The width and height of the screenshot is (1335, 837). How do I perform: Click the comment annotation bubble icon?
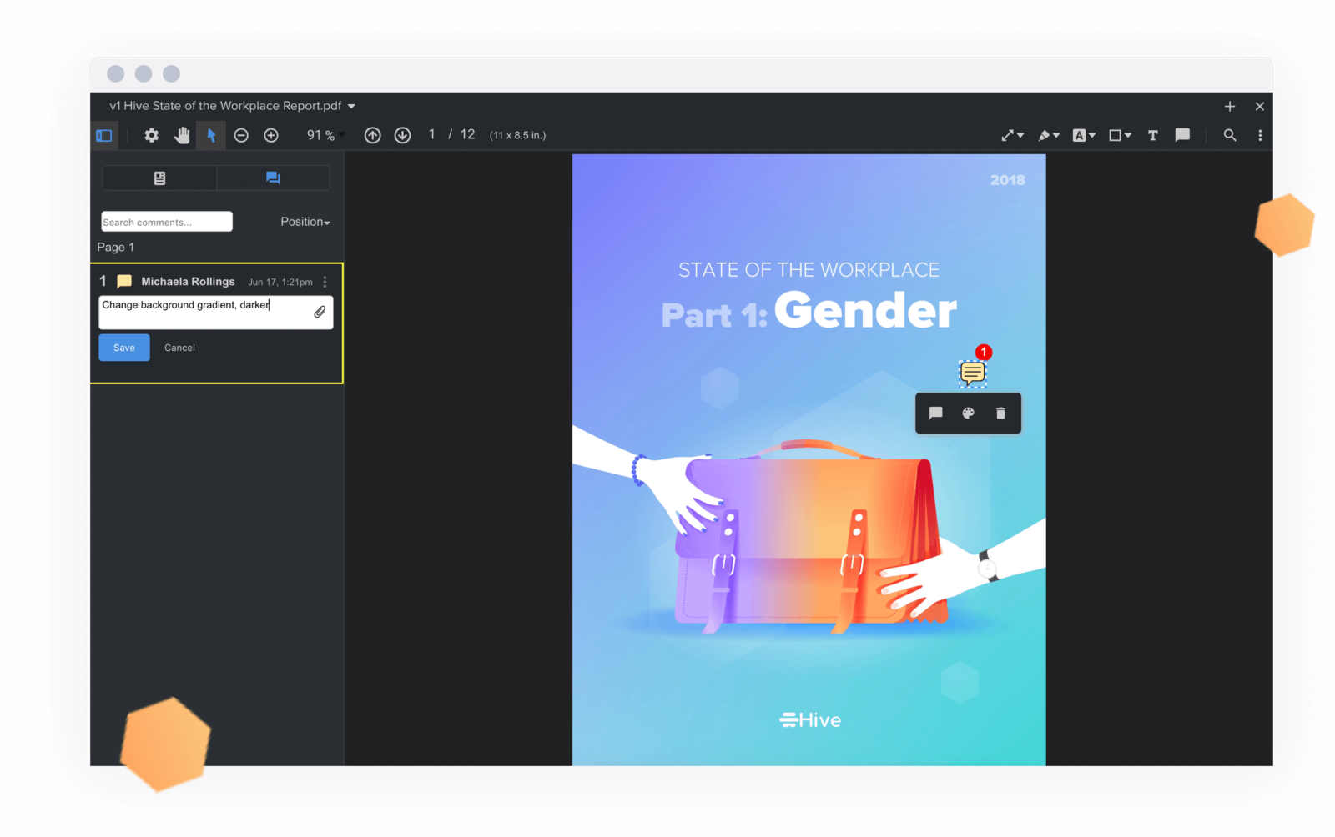[1182, 134]
